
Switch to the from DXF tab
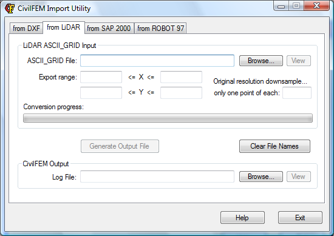tap(26, 29)
